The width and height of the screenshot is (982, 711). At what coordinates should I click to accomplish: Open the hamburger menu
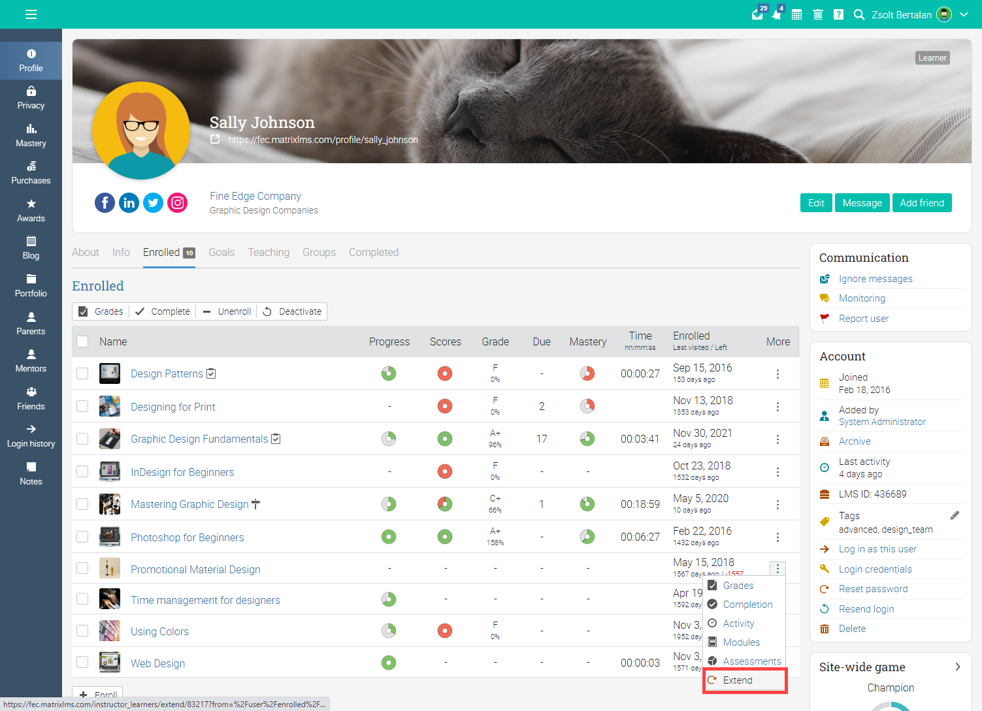[x=31, y=14]
